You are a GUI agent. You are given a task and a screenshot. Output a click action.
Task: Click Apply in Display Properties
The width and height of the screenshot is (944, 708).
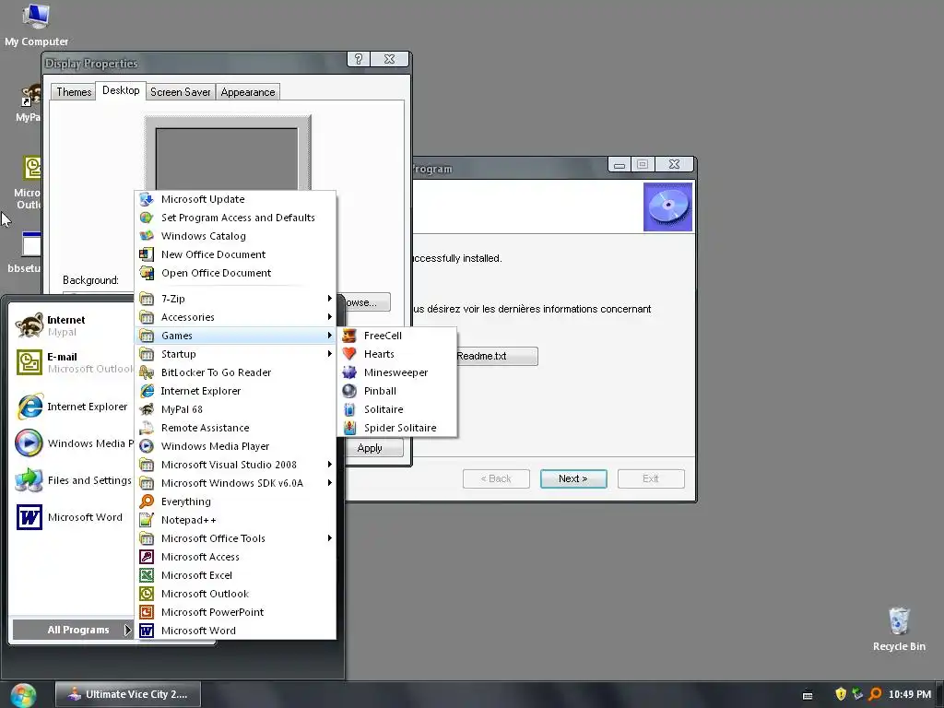[374, 448]
